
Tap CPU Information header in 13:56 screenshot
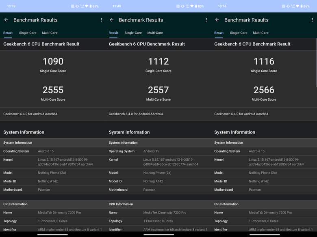coord(226,204)
